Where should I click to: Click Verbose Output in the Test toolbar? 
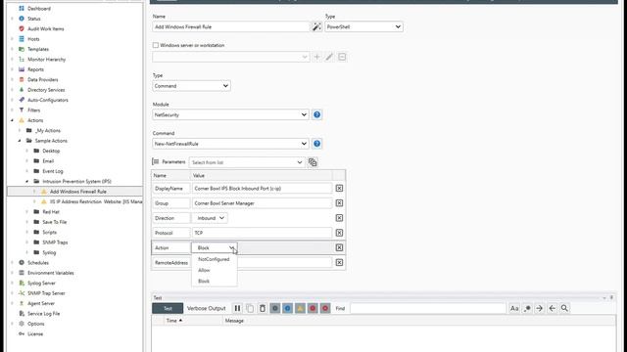207,308
